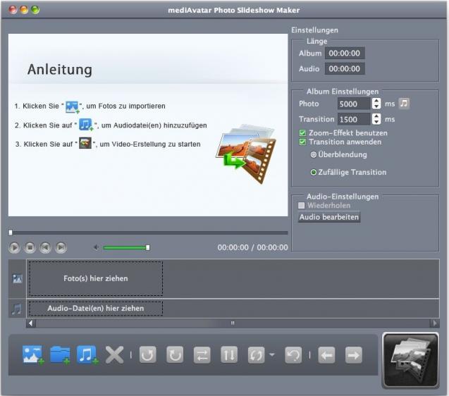Maximize window with green button
The width and height of the screenshot is (449, 396).
point(35,10)
